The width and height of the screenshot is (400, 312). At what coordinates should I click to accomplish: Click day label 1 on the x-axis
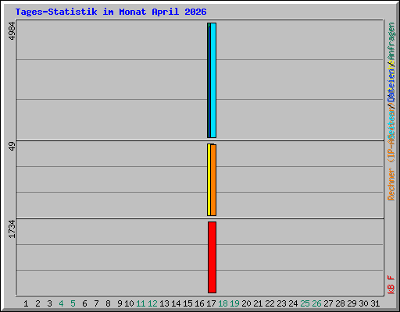click(x=26, y=303)
